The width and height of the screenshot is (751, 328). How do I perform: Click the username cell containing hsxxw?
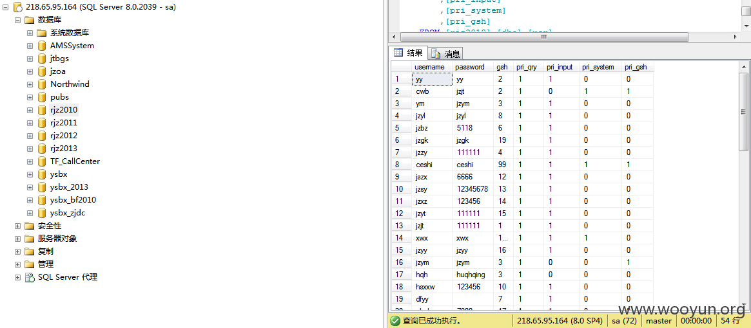[432, 287]
